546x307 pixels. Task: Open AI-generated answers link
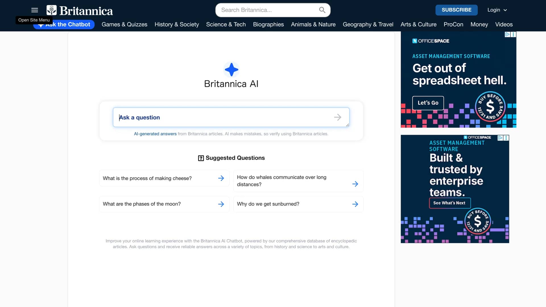[155, 134]
